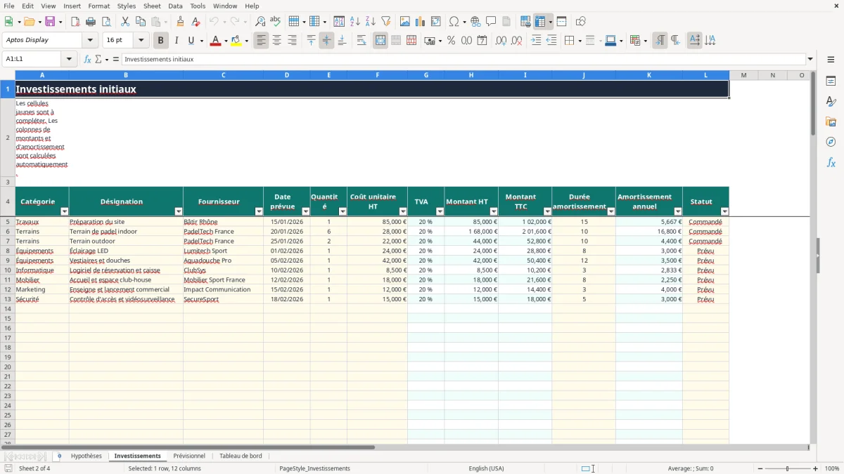
Task: Toggle align left
Action: [262, 41]
